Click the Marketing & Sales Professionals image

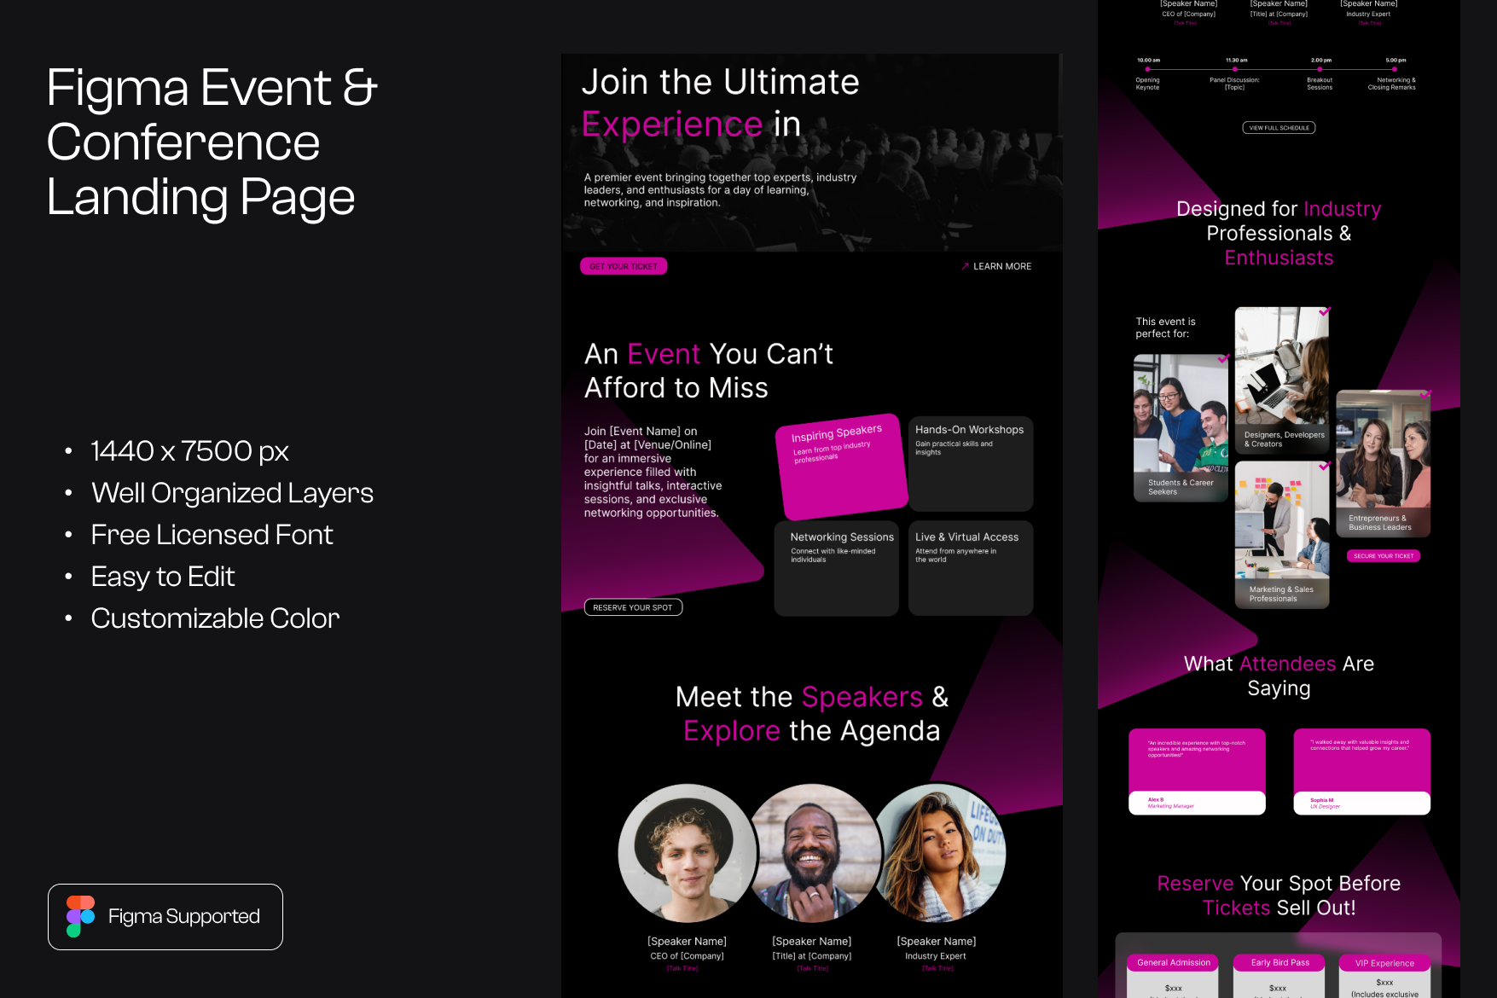click(1281, 535)
